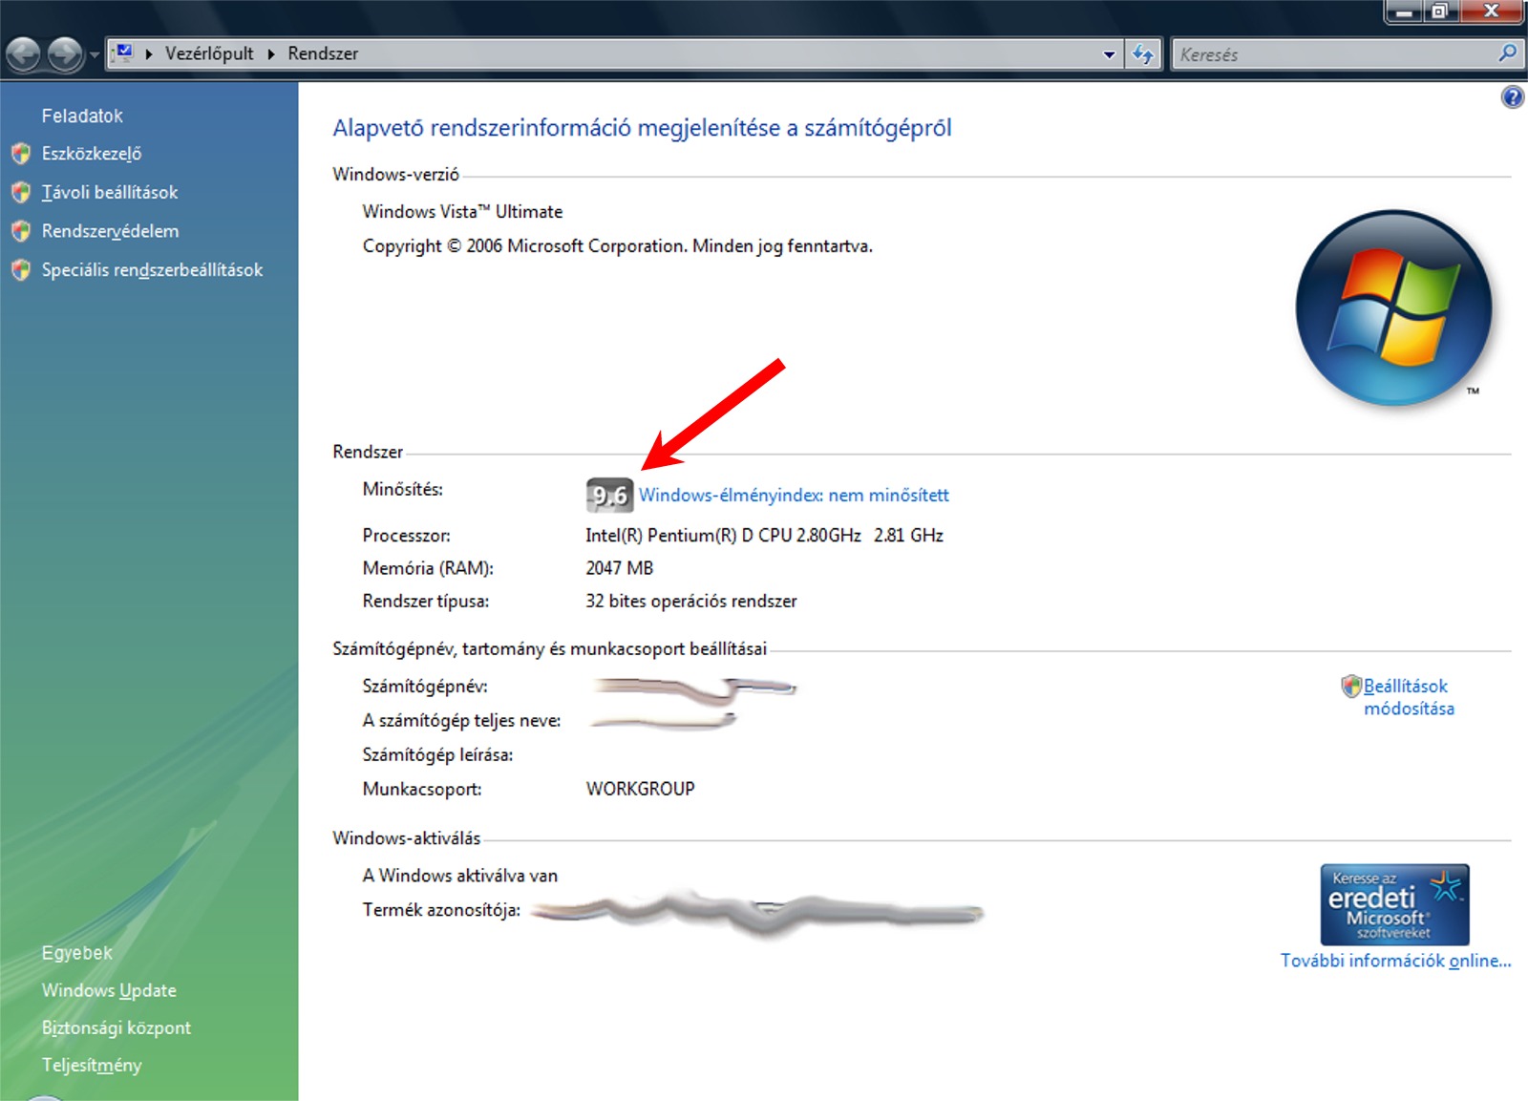Viewport: 1528px width, 1101px height.
Task: Open Windows Update in the sidebar
Action: click(x=109, y=990)
